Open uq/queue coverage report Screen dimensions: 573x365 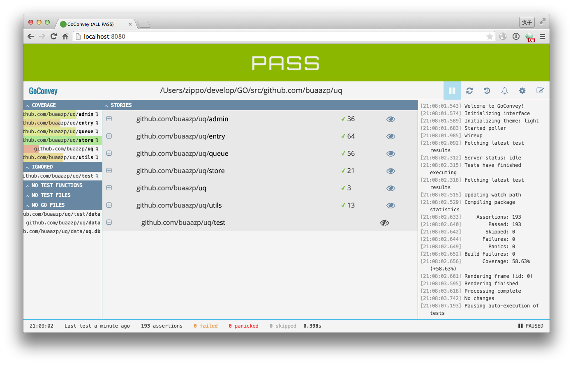[58, 132]
